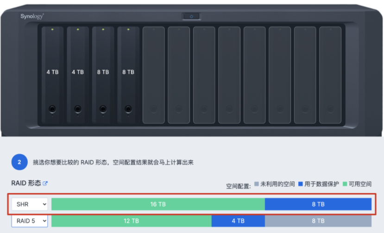Select the second 4 TB drive bay
Image resolution: width=384 pixels, height=233 pixels.
click(78, 75)
